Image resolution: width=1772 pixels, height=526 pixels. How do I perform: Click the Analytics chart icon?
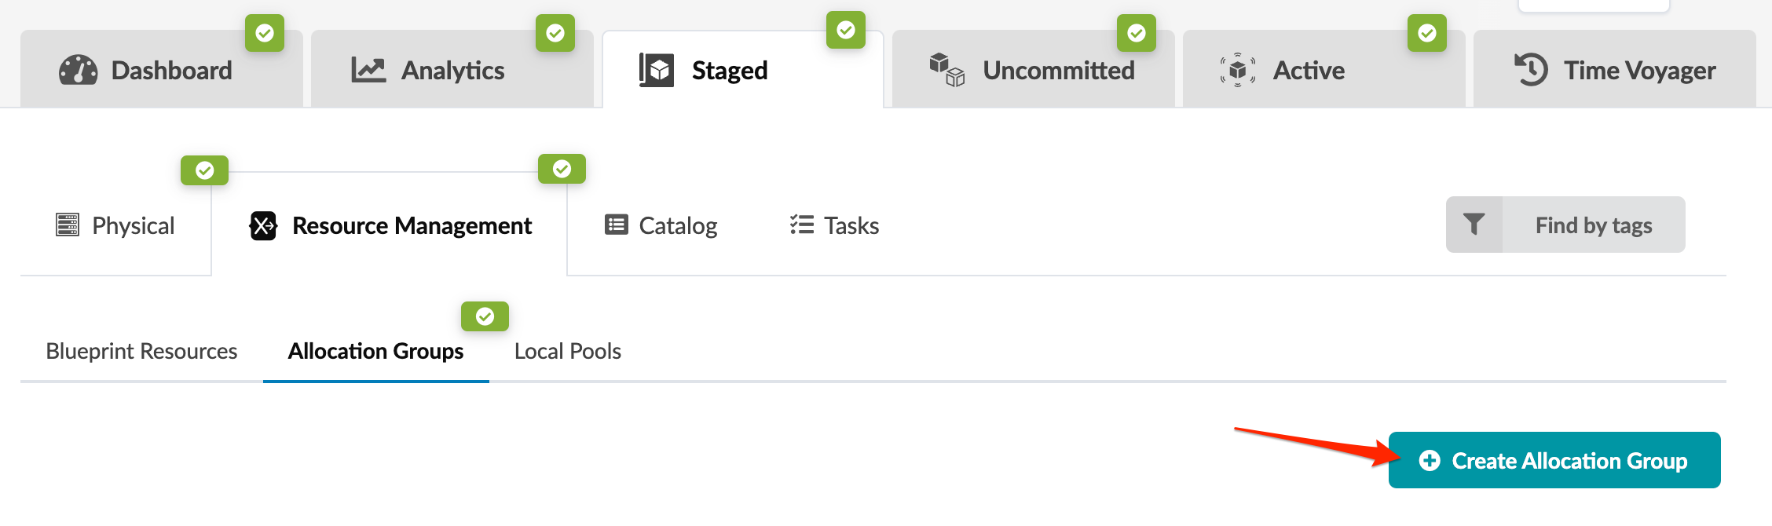(368, 70)
